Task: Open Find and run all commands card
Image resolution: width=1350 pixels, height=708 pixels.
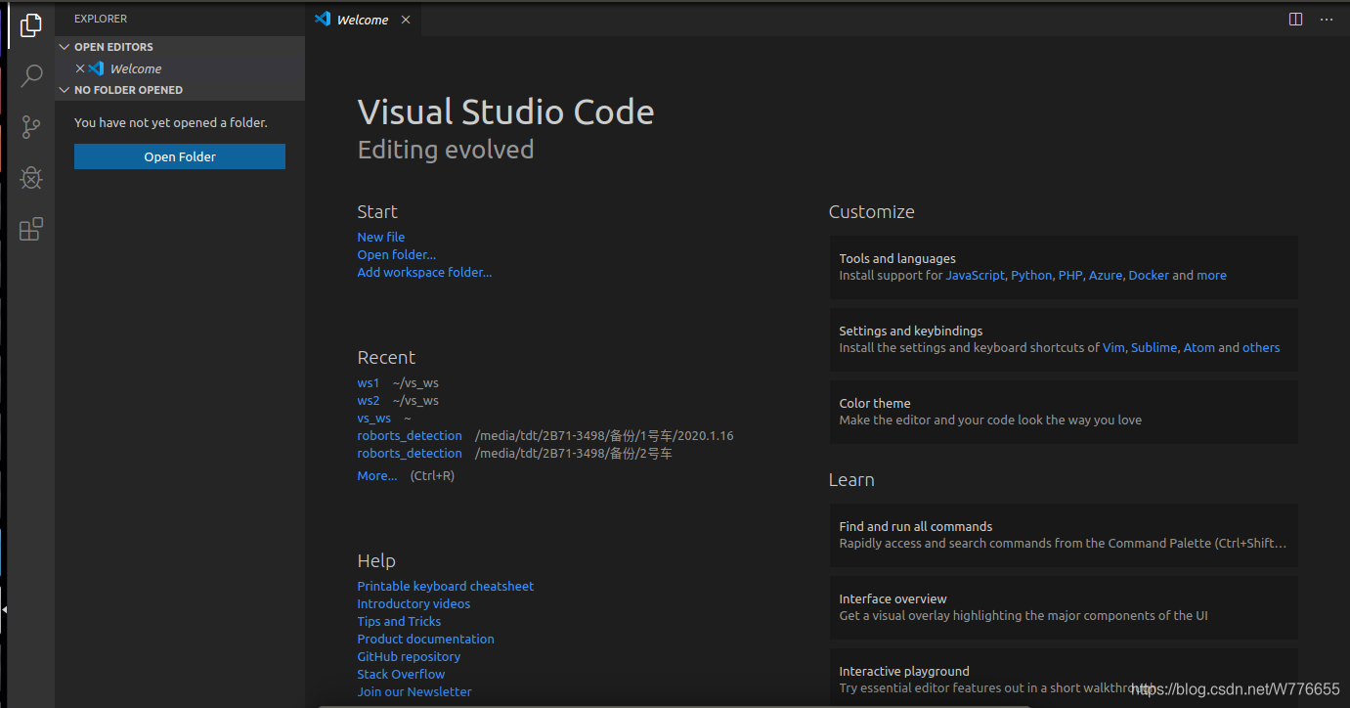Action: point(1064,535)
